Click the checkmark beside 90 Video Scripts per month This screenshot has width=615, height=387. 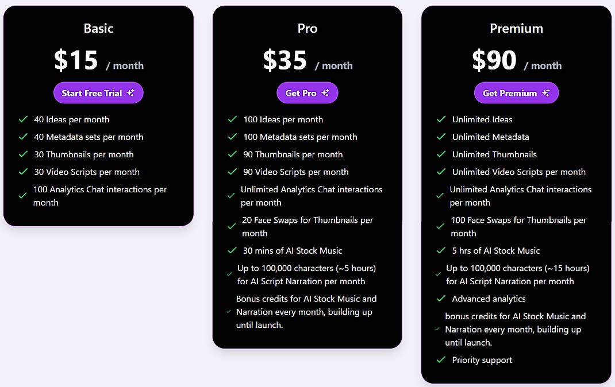232,172
